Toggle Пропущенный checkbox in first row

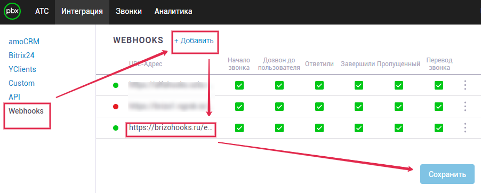[x=399, y=85]
